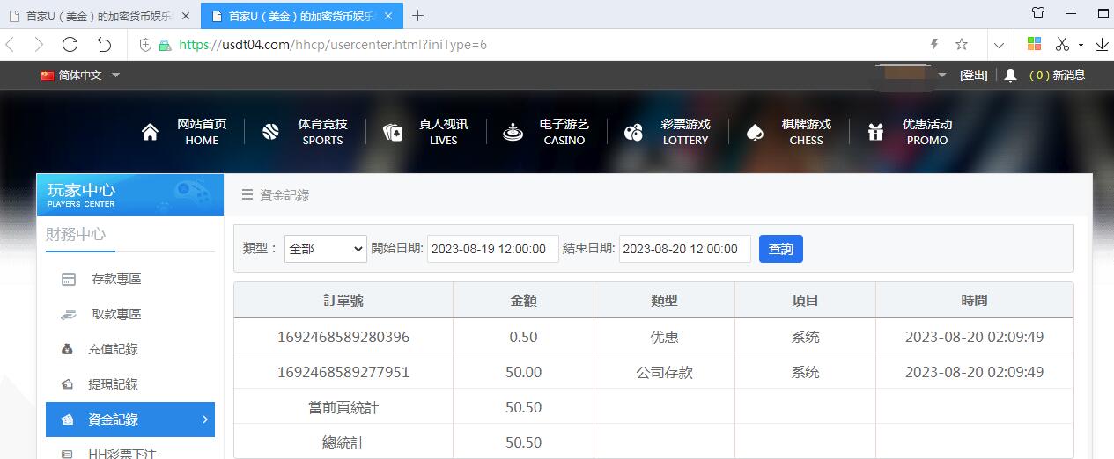Expand the username account dropdown arrow
The height and width of the screenshot is (459, 1114).
tap(942, 76)
